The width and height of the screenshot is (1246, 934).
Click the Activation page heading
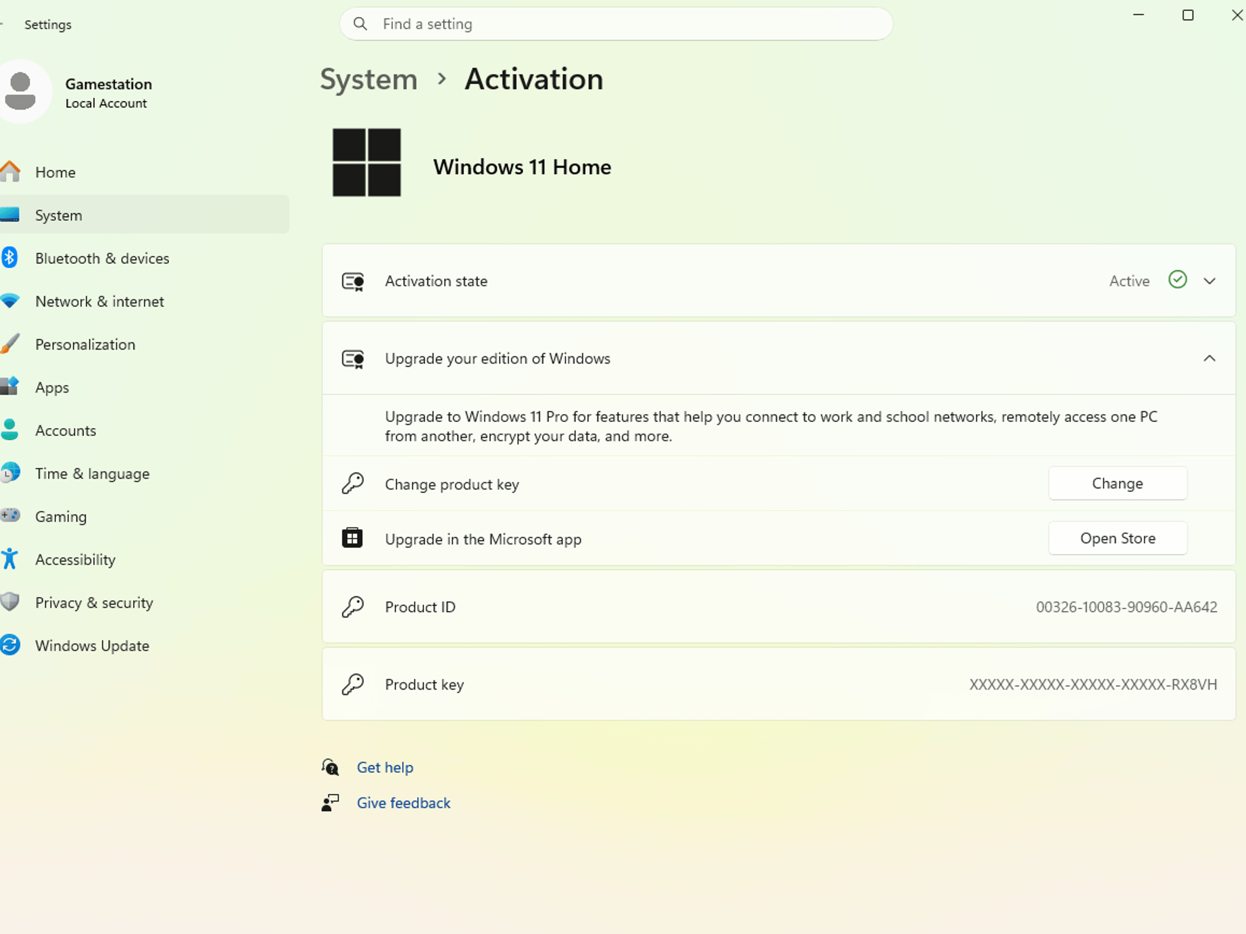pos(534,79)
